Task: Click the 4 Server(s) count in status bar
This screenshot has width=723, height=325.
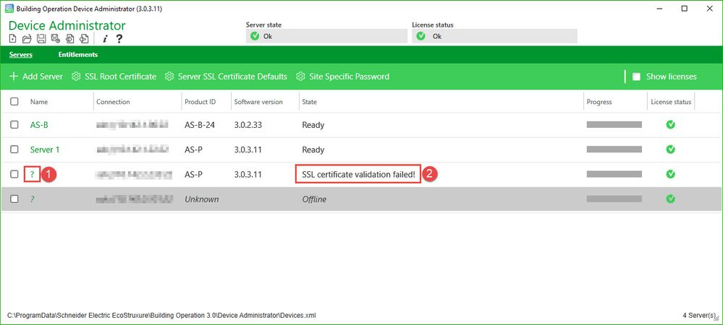Action: coord(700,316)
